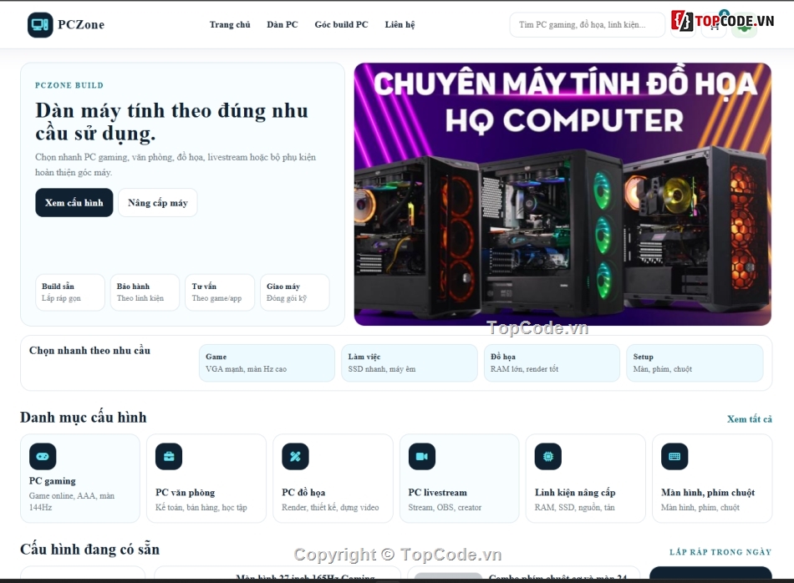Click the Chọn nhanh PC gaming hero paragraph
The image size is (794, 583).
pyautogui.click(x=176, y=165)
